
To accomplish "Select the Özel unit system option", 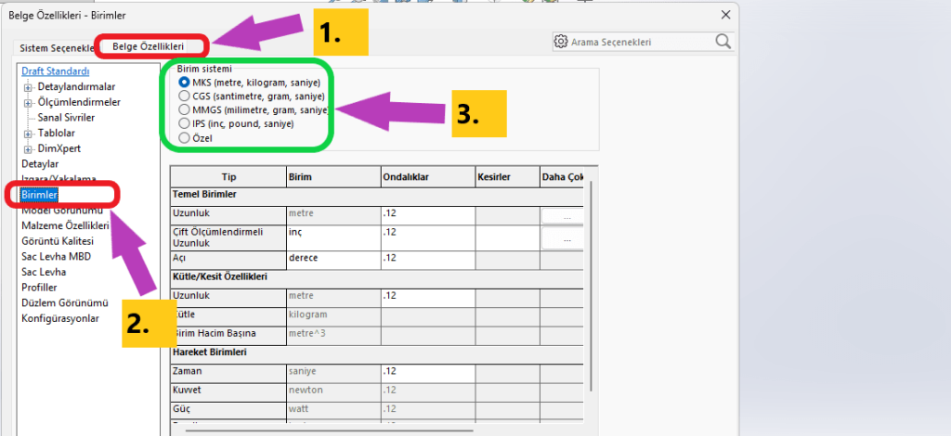I will [x=184, y=137].
